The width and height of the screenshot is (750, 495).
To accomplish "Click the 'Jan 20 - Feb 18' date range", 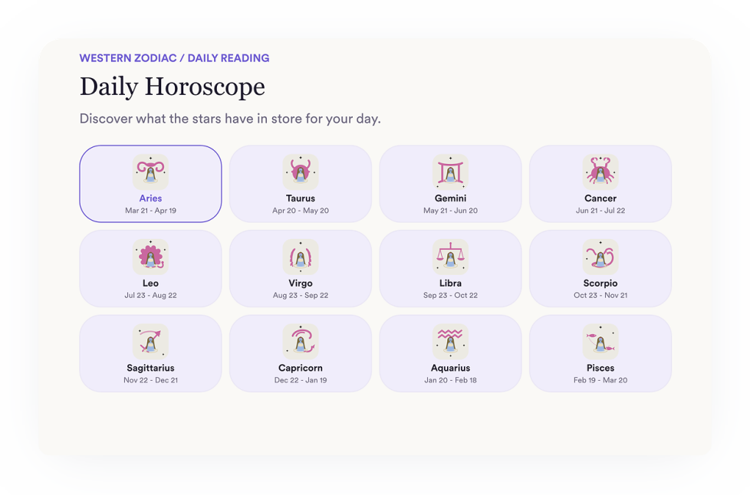I will point(451,380).
